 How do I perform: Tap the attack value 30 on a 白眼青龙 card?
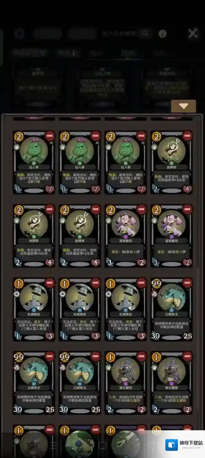[x=156, y=336]
